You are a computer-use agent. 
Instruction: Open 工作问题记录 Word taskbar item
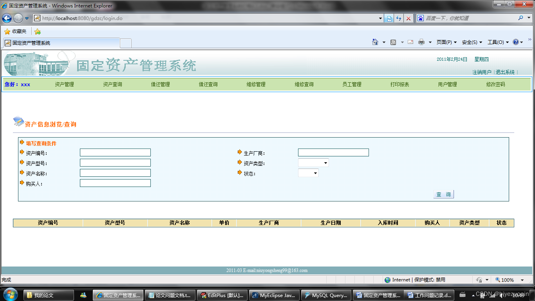pyautogui.click(x=429, y=295)
